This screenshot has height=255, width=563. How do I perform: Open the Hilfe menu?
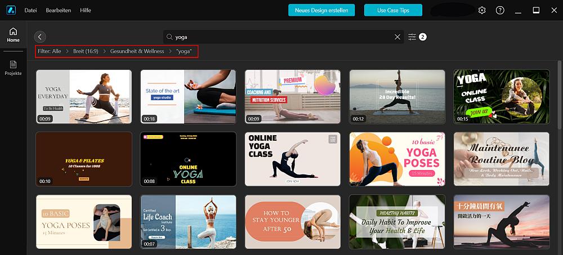(86, 10)
